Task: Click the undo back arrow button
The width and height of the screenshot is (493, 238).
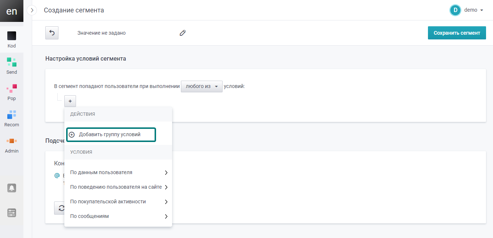Action: 52,33
